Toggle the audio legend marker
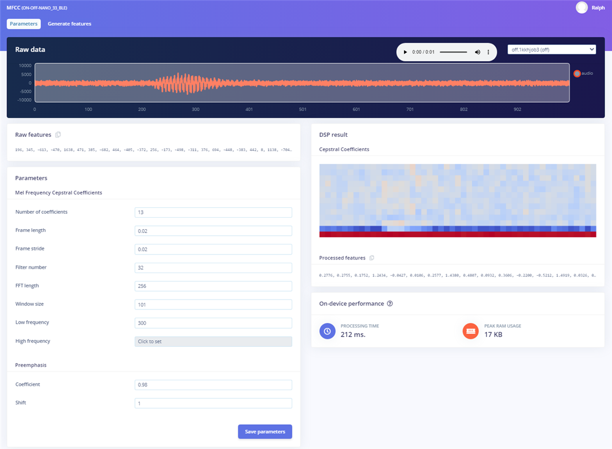Image resolution: width=612 pixels, height=449 pixels. (577, 73)
